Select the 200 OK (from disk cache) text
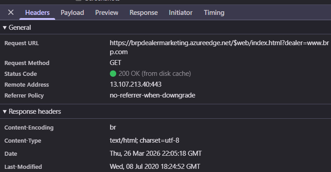Viewport: 331px width, 172px height. (x=155, y=74)
